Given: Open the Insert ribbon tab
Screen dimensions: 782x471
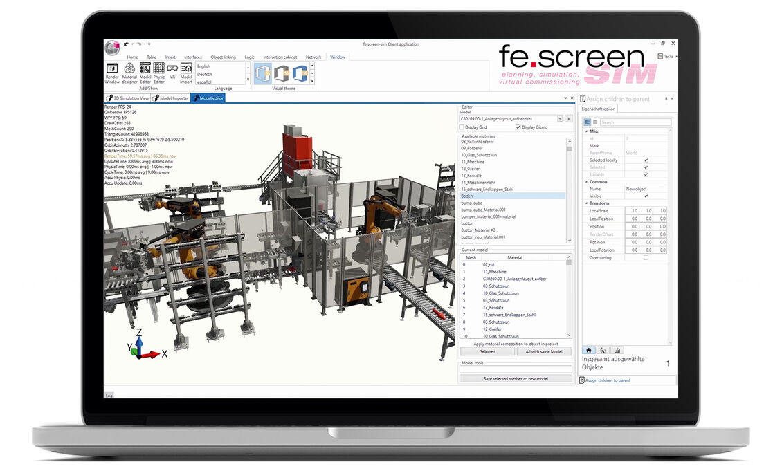Looking at the screenshot, I should 170,57.
